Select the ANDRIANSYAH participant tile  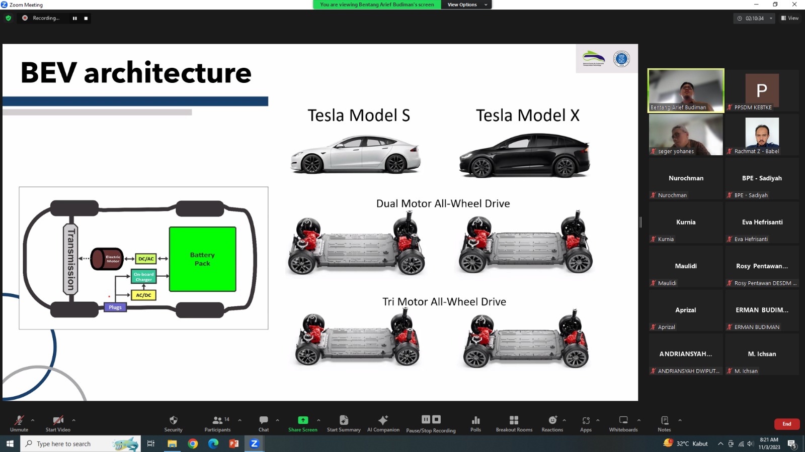tap(686, 355)
